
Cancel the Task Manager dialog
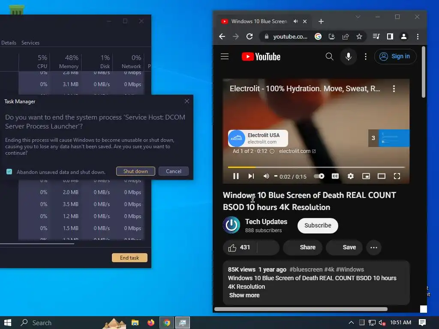coord(174,171)
